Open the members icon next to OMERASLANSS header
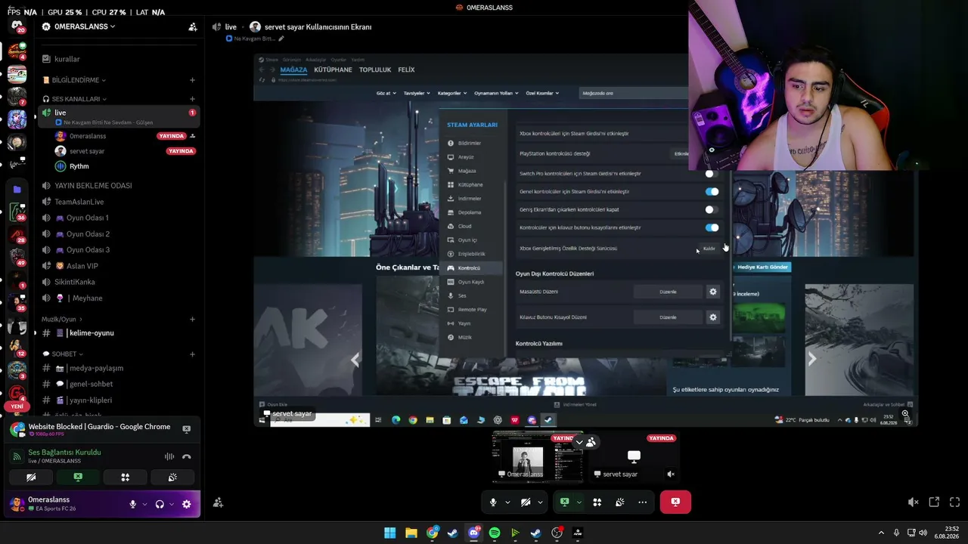 pos(193,26)
